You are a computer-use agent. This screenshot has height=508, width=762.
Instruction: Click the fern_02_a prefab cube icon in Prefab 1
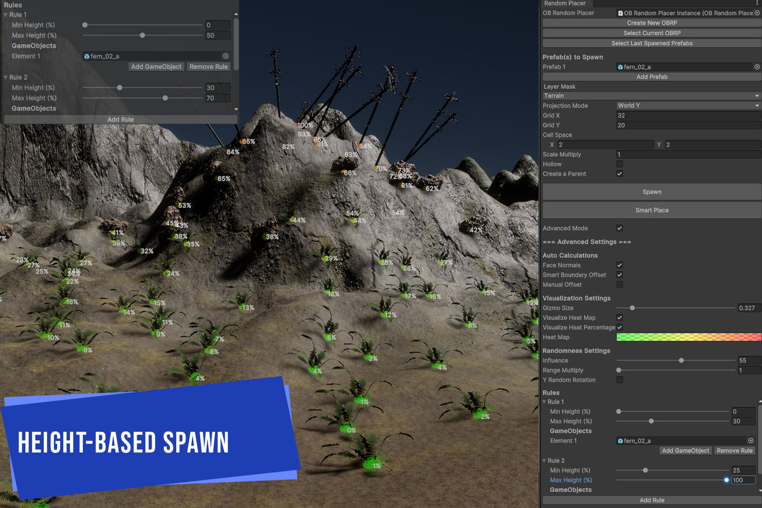coord(621,67)
